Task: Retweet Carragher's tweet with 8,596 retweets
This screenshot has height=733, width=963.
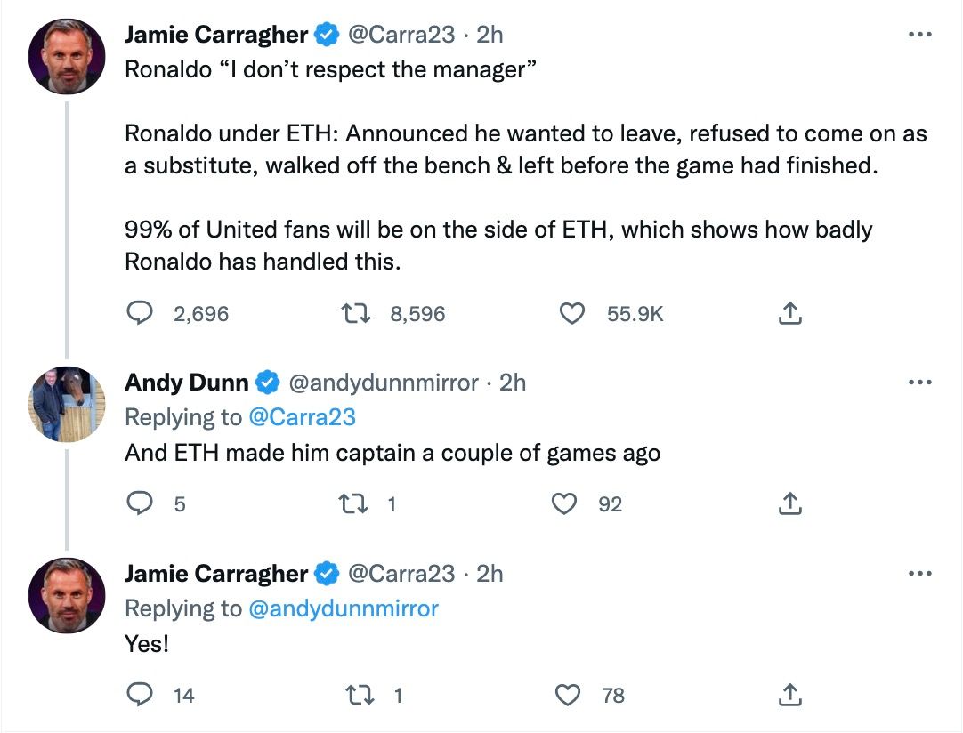Action: [357, 313]
